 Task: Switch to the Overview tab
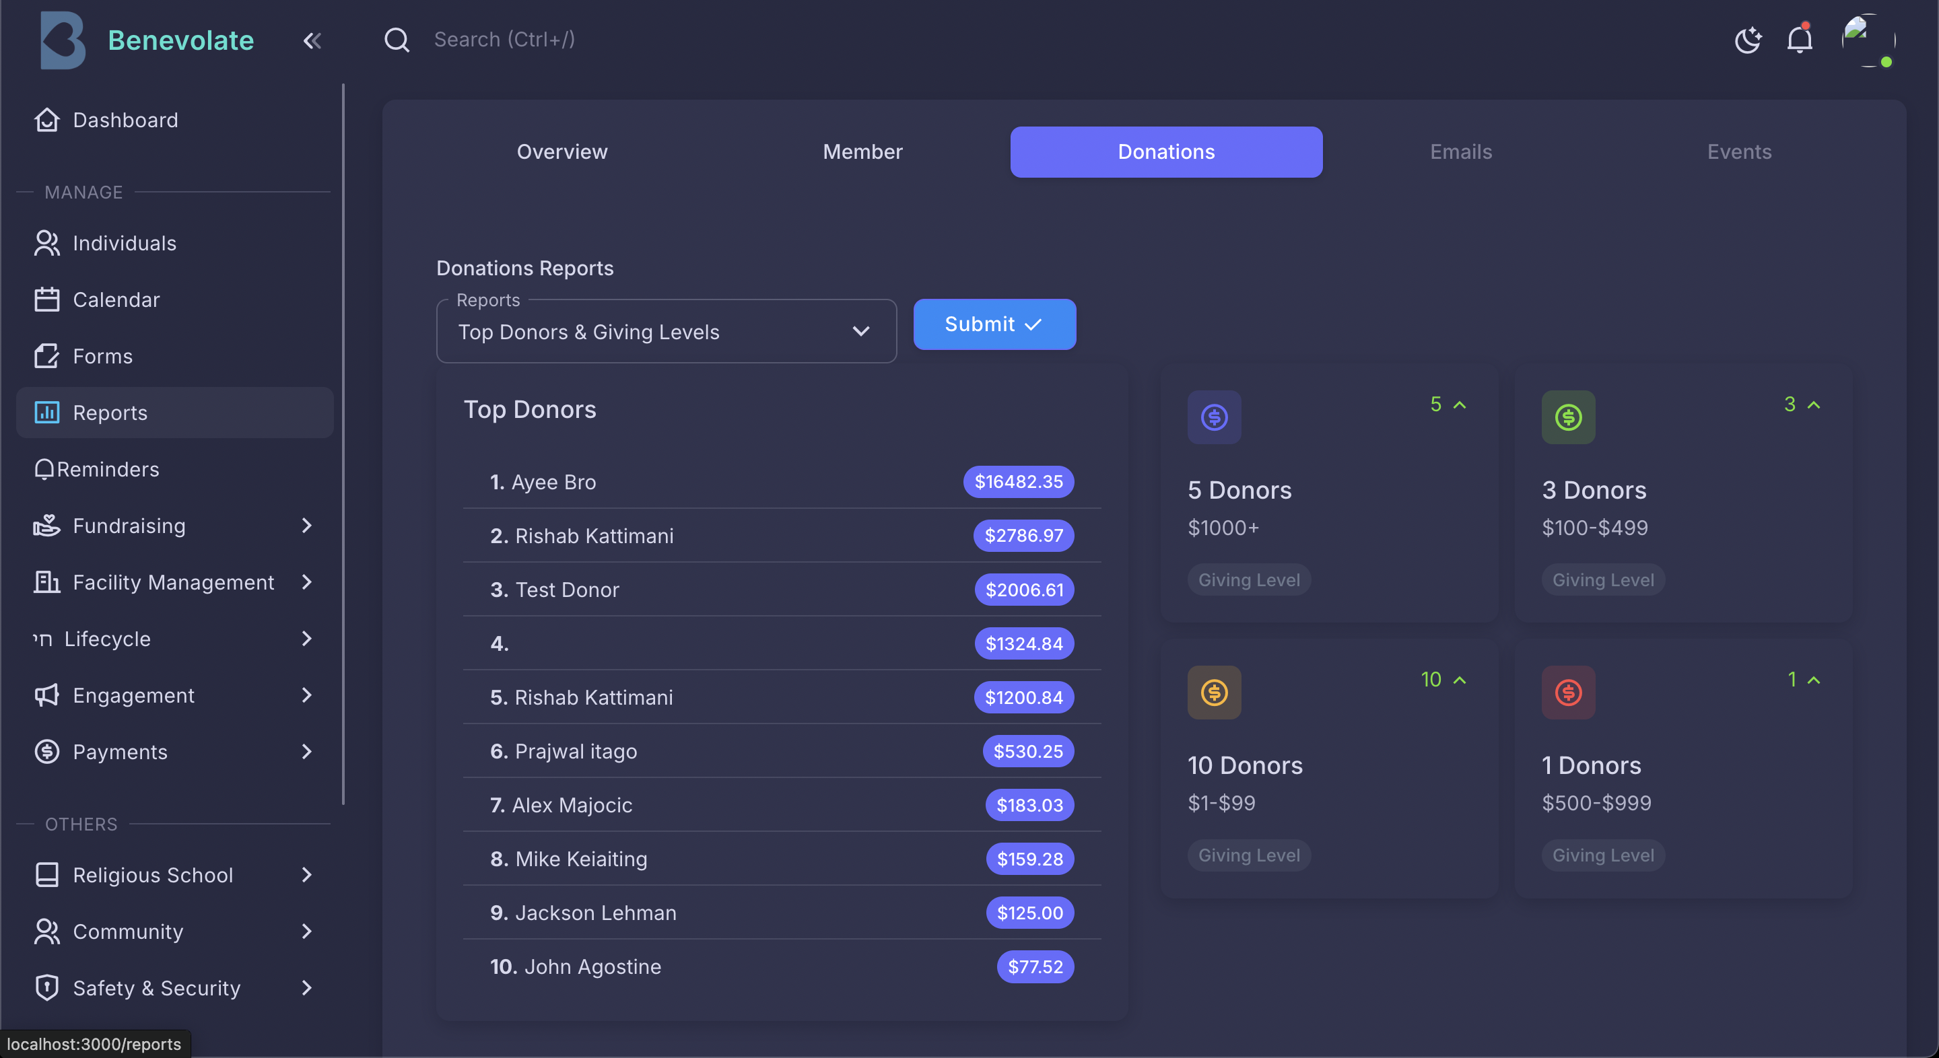(x=562, y=151)
